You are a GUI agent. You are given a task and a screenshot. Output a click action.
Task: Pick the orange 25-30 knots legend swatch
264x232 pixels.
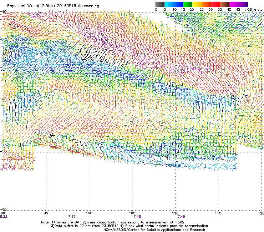(x=206, y=4)
